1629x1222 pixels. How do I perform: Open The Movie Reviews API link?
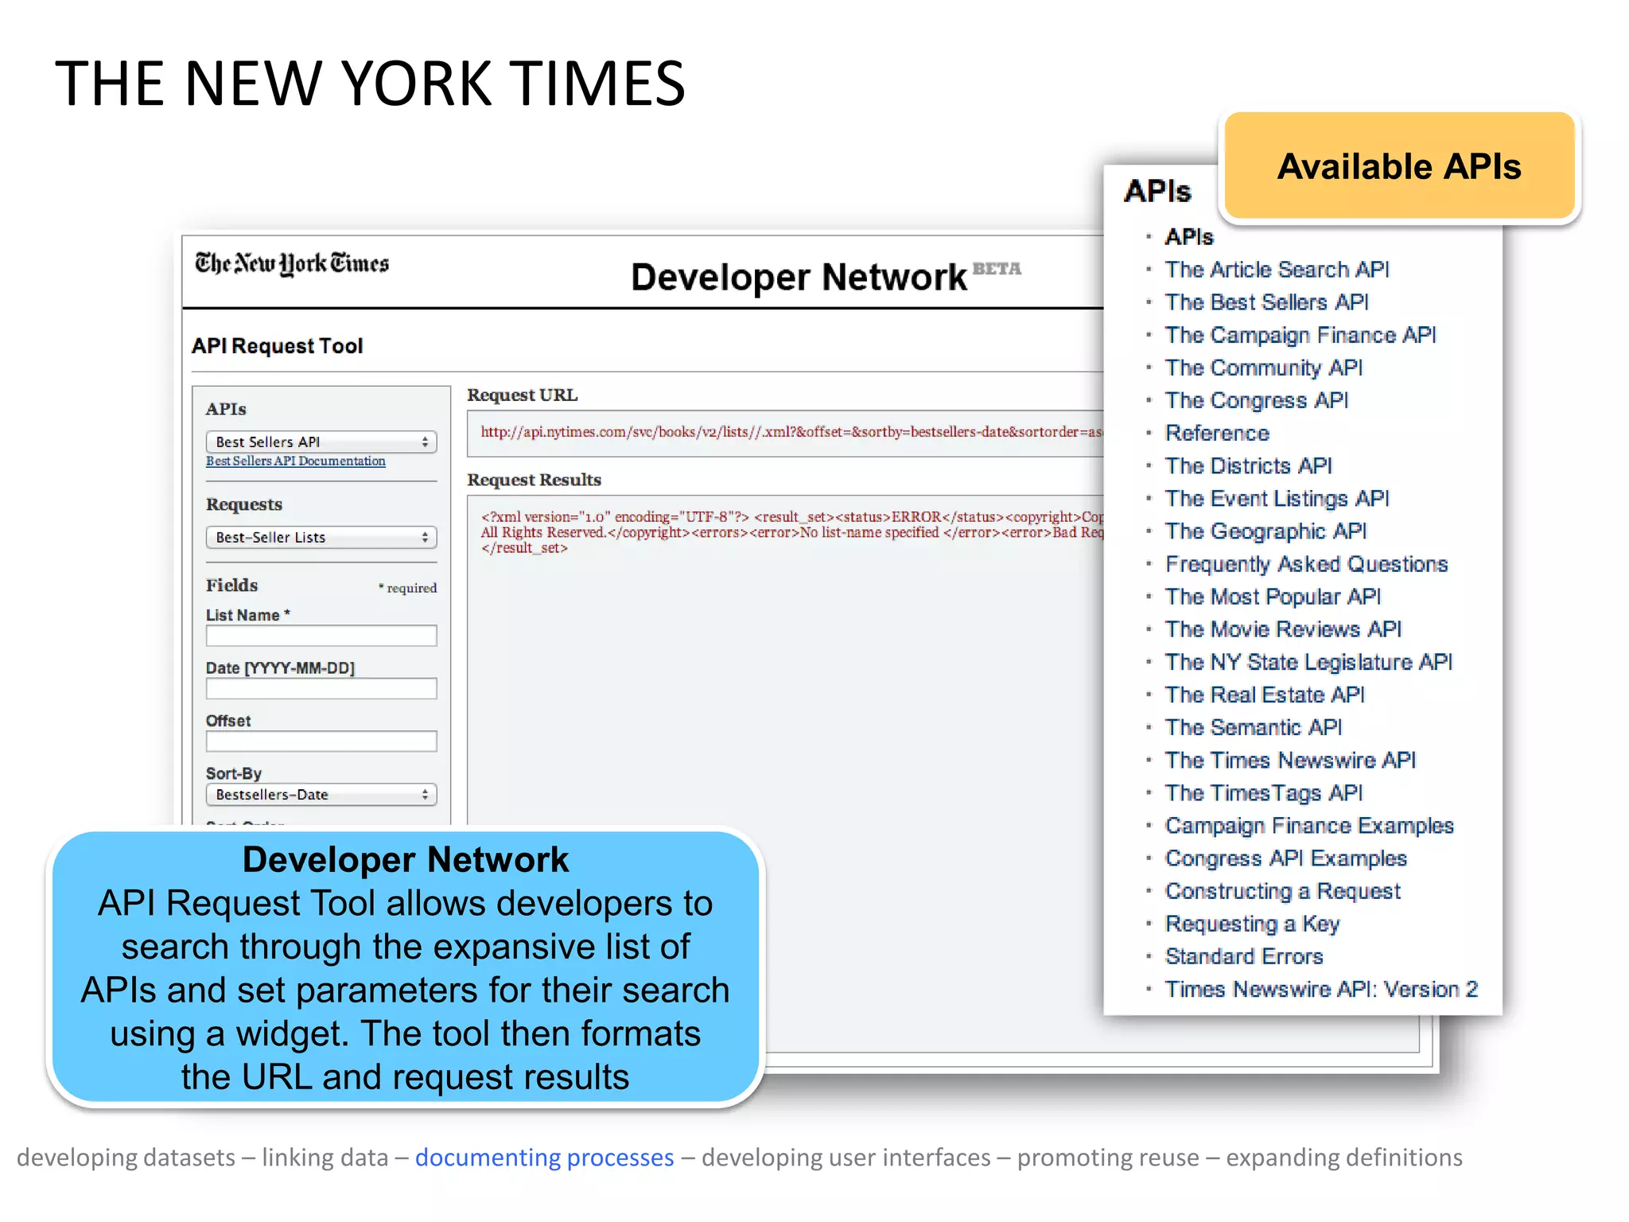coord(1283,629)
